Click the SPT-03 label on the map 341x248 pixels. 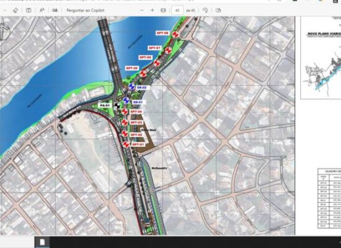tap(136, 123)
